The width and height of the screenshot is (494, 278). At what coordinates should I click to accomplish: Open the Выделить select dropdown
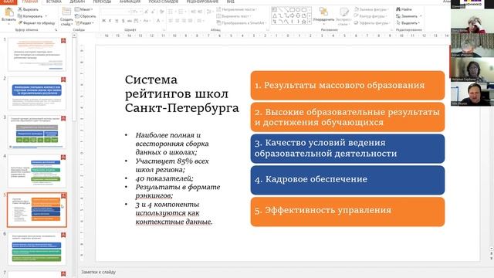[x=408, y=23]
